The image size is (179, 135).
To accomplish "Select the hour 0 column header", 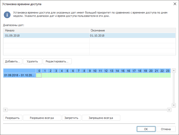I will pos(39,71).
